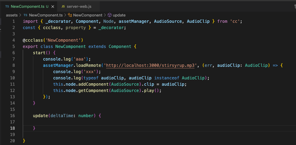Click the AudioSource import identifier
Viewport: 296px width, 145px height.
[x=167, y=21]
